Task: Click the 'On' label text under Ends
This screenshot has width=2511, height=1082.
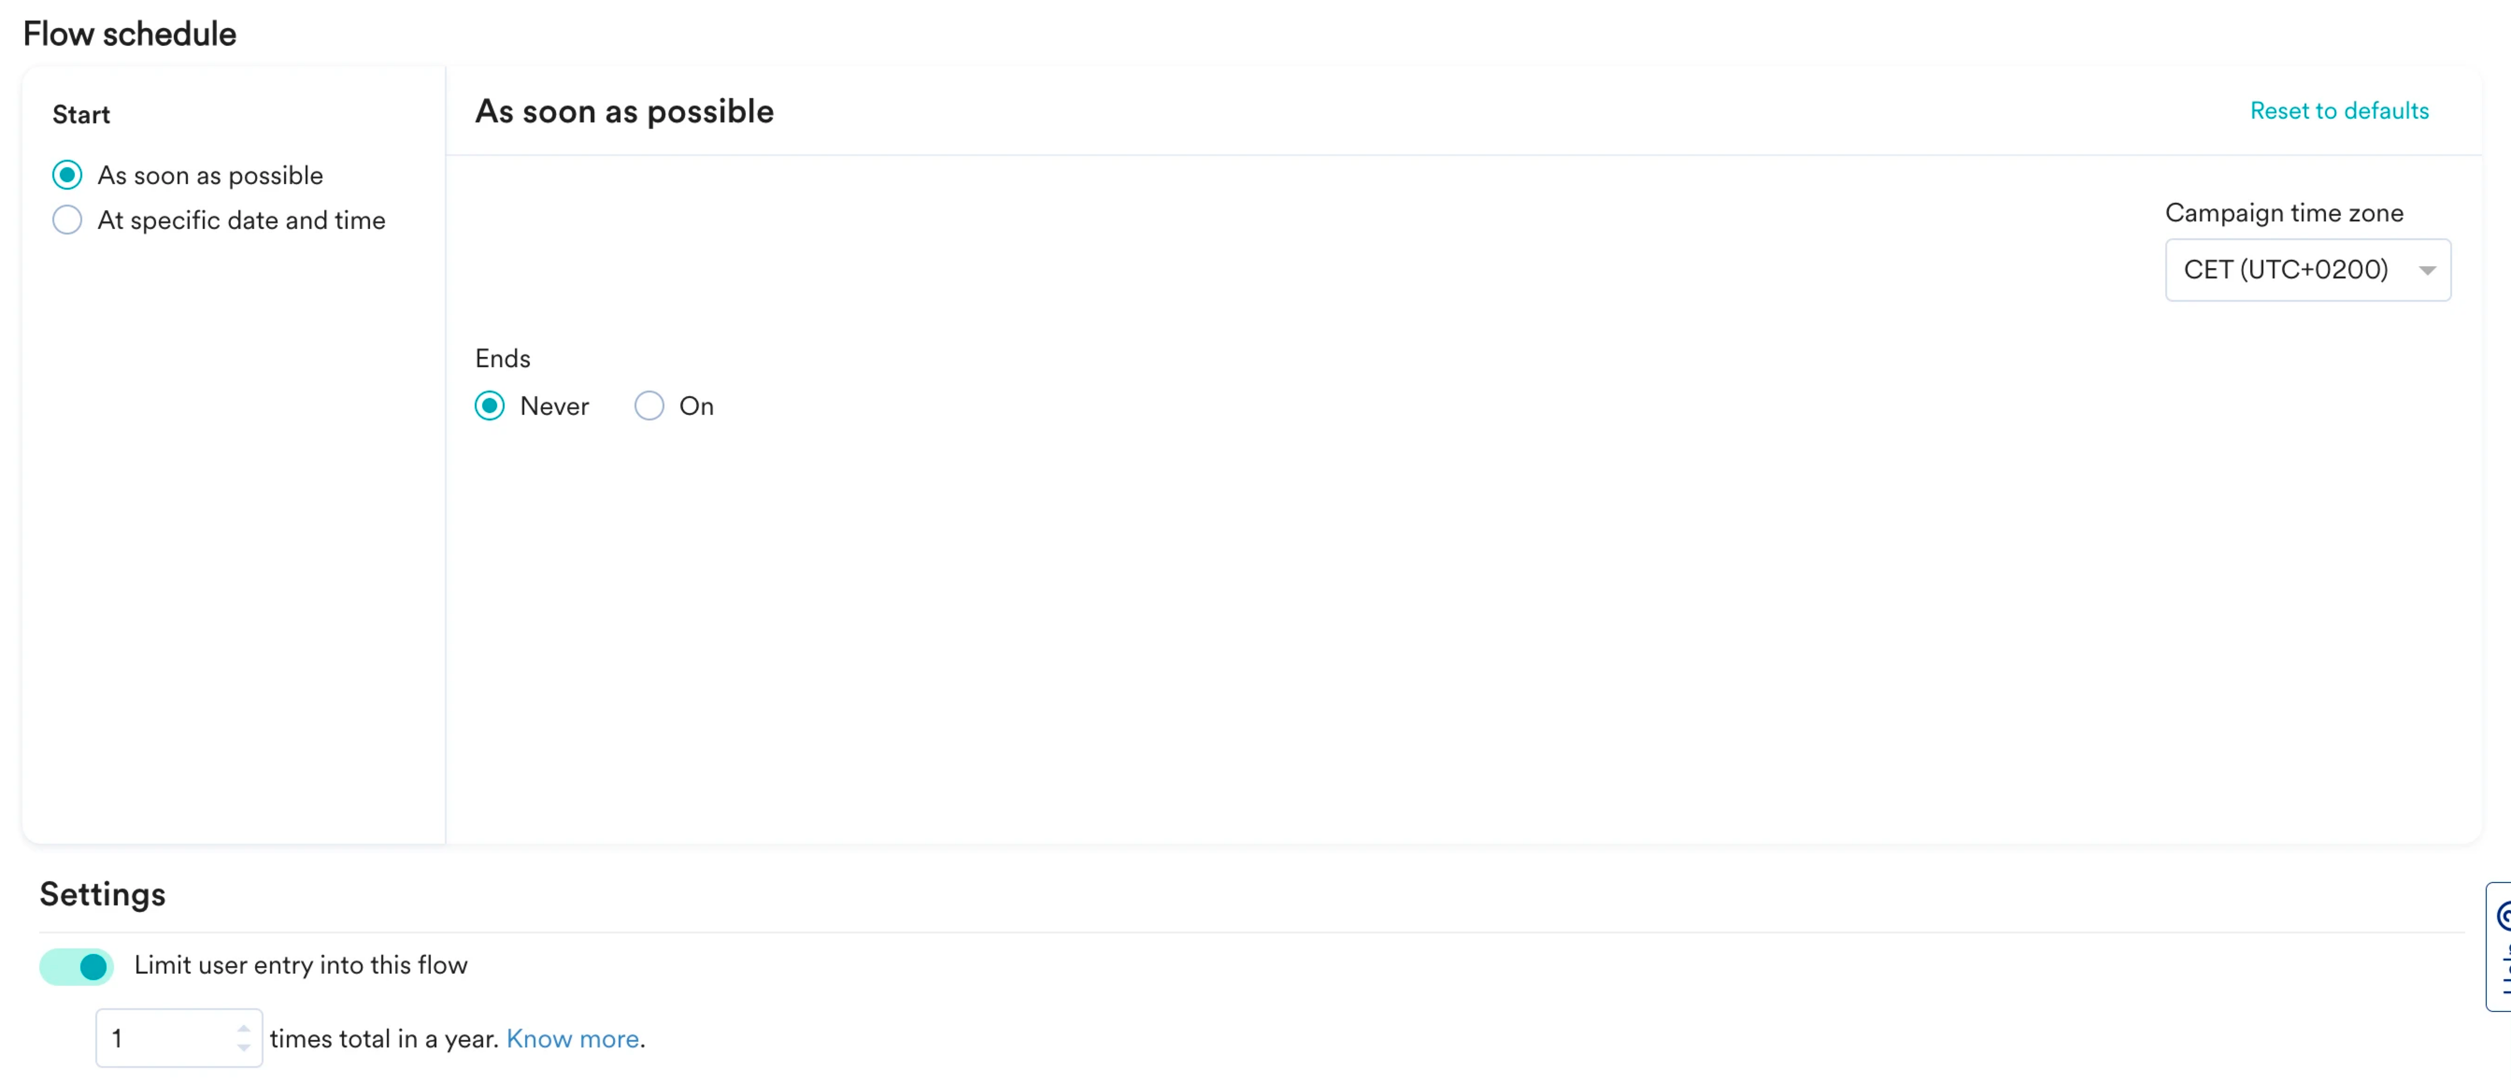Action: 696,406
